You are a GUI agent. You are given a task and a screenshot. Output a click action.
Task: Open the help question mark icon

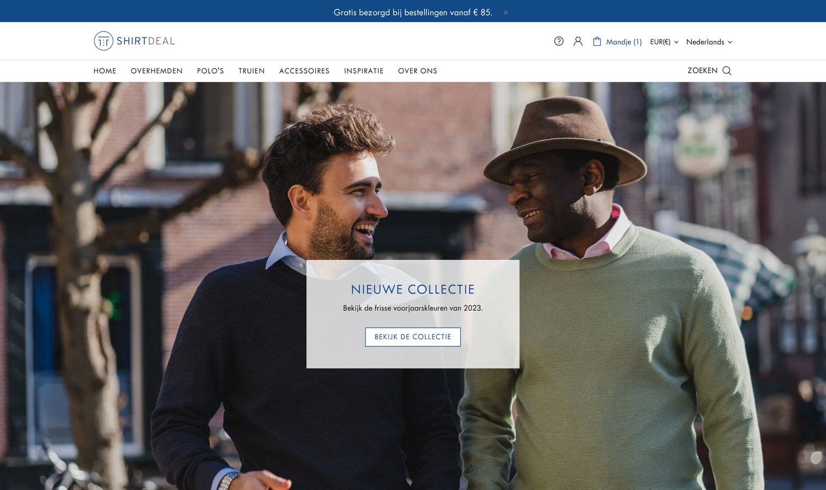(558, 41)
